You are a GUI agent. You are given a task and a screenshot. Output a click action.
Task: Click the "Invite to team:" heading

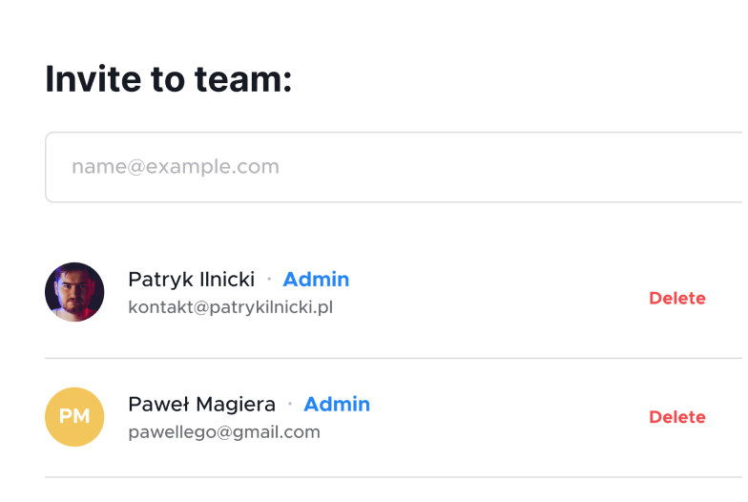(x=168, y=78)
